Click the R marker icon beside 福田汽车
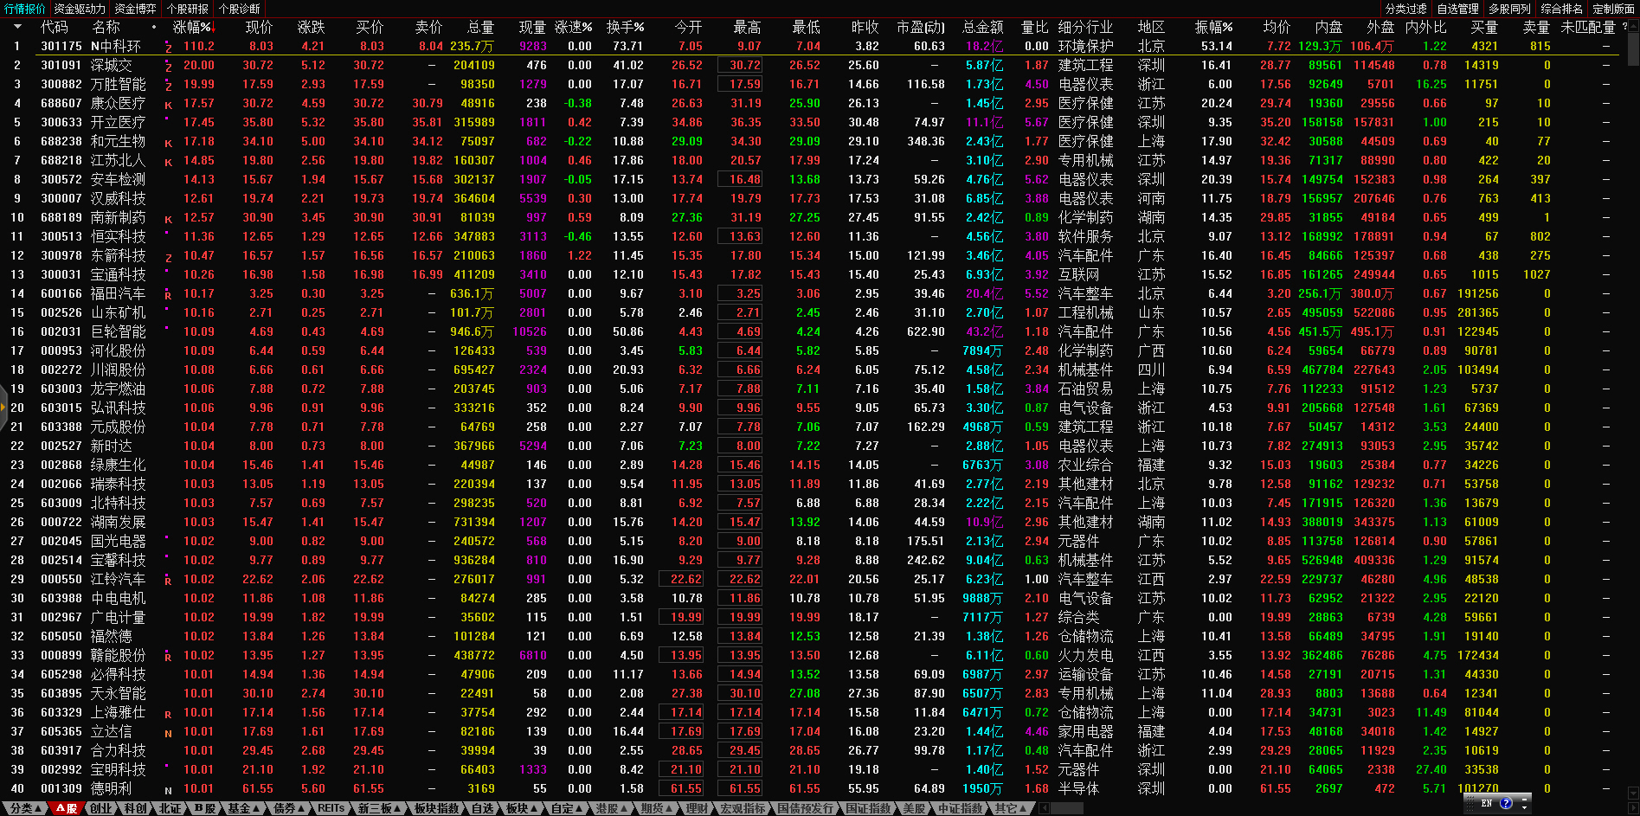Viewport: 1640px width, 816px height. [168, 295]
